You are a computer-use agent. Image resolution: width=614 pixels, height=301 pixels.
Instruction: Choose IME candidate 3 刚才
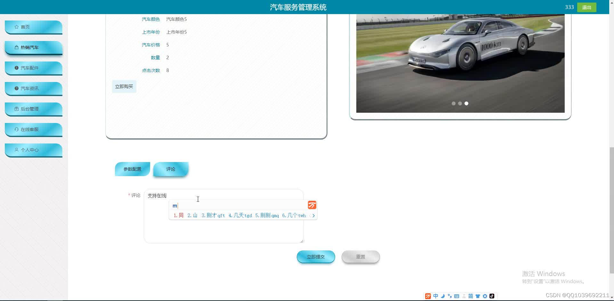point(213,216)
